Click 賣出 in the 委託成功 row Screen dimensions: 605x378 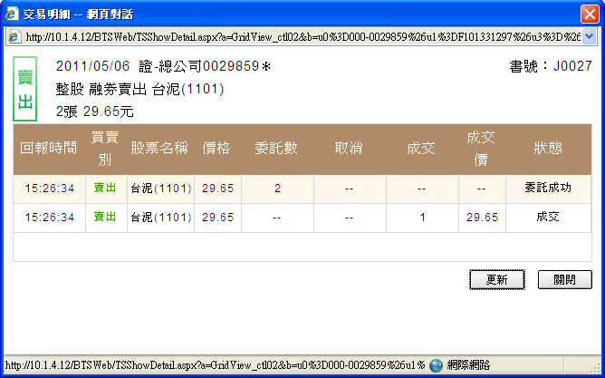coord(105,188)
